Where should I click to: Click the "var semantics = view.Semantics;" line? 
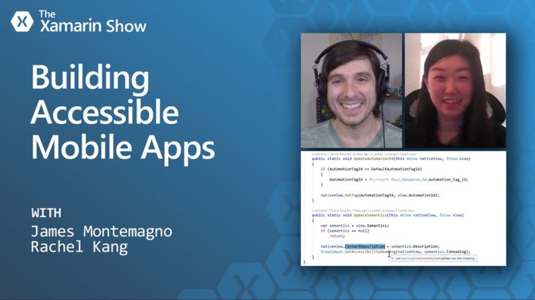[x=354, y=225]
